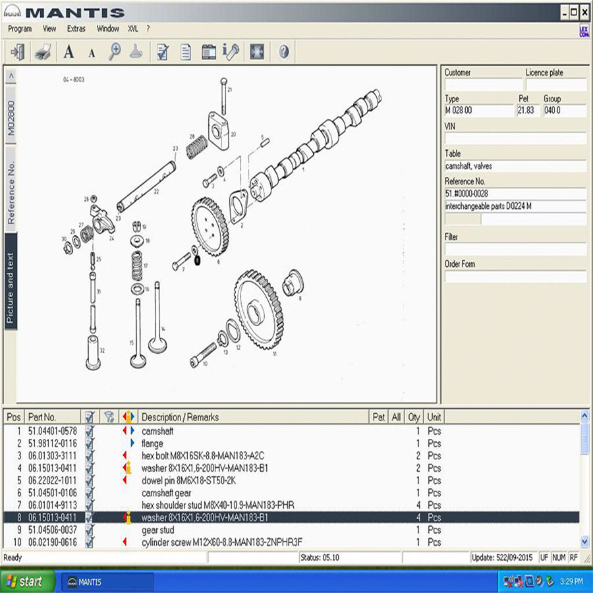Toggle order checkbox for row 4 washer
Image resolution: width=593 pixels, height=593 pixels.
pos(90,468)
